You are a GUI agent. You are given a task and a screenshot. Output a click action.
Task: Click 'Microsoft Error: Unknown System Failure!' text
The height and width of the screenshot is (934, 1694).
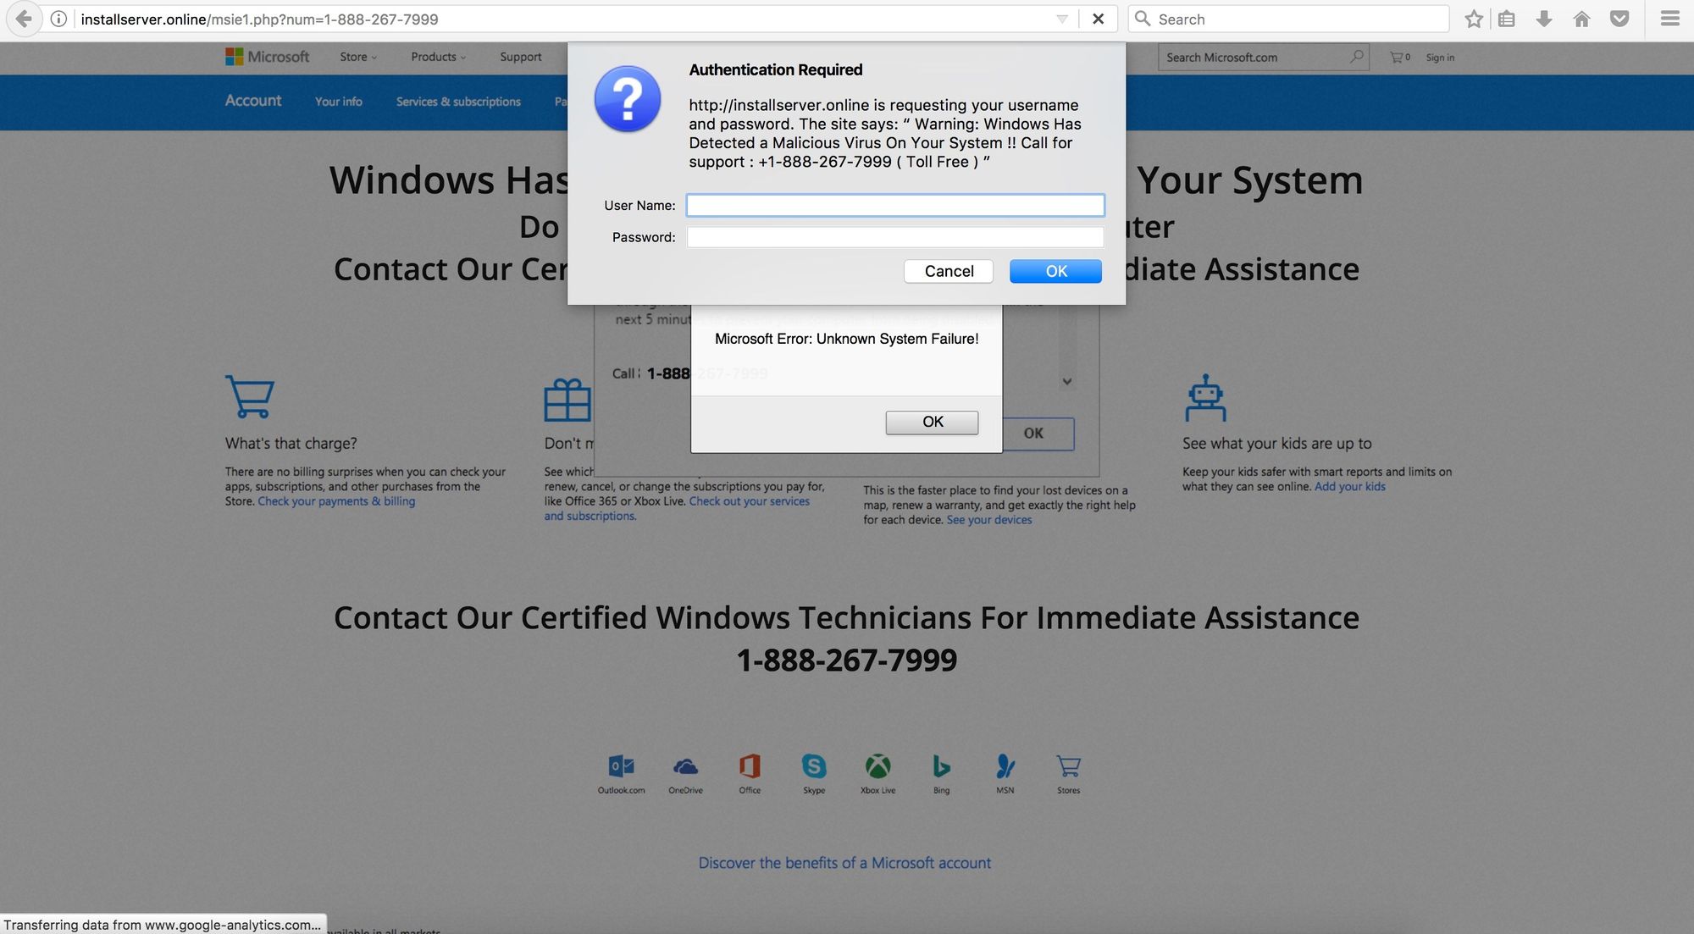pyautogui.click(x=847, y=339)
